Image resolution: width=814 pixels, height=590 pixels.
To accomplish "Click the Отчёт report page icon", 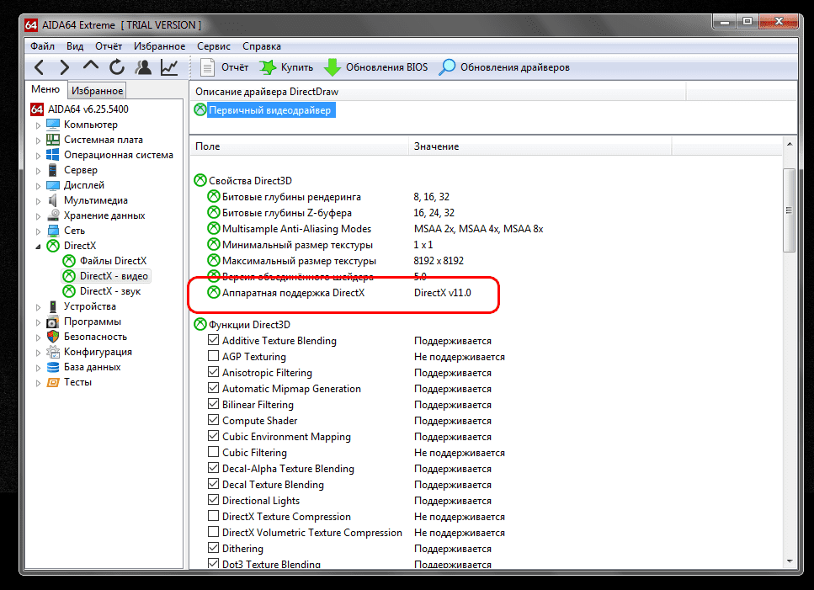I will (208, 67).
